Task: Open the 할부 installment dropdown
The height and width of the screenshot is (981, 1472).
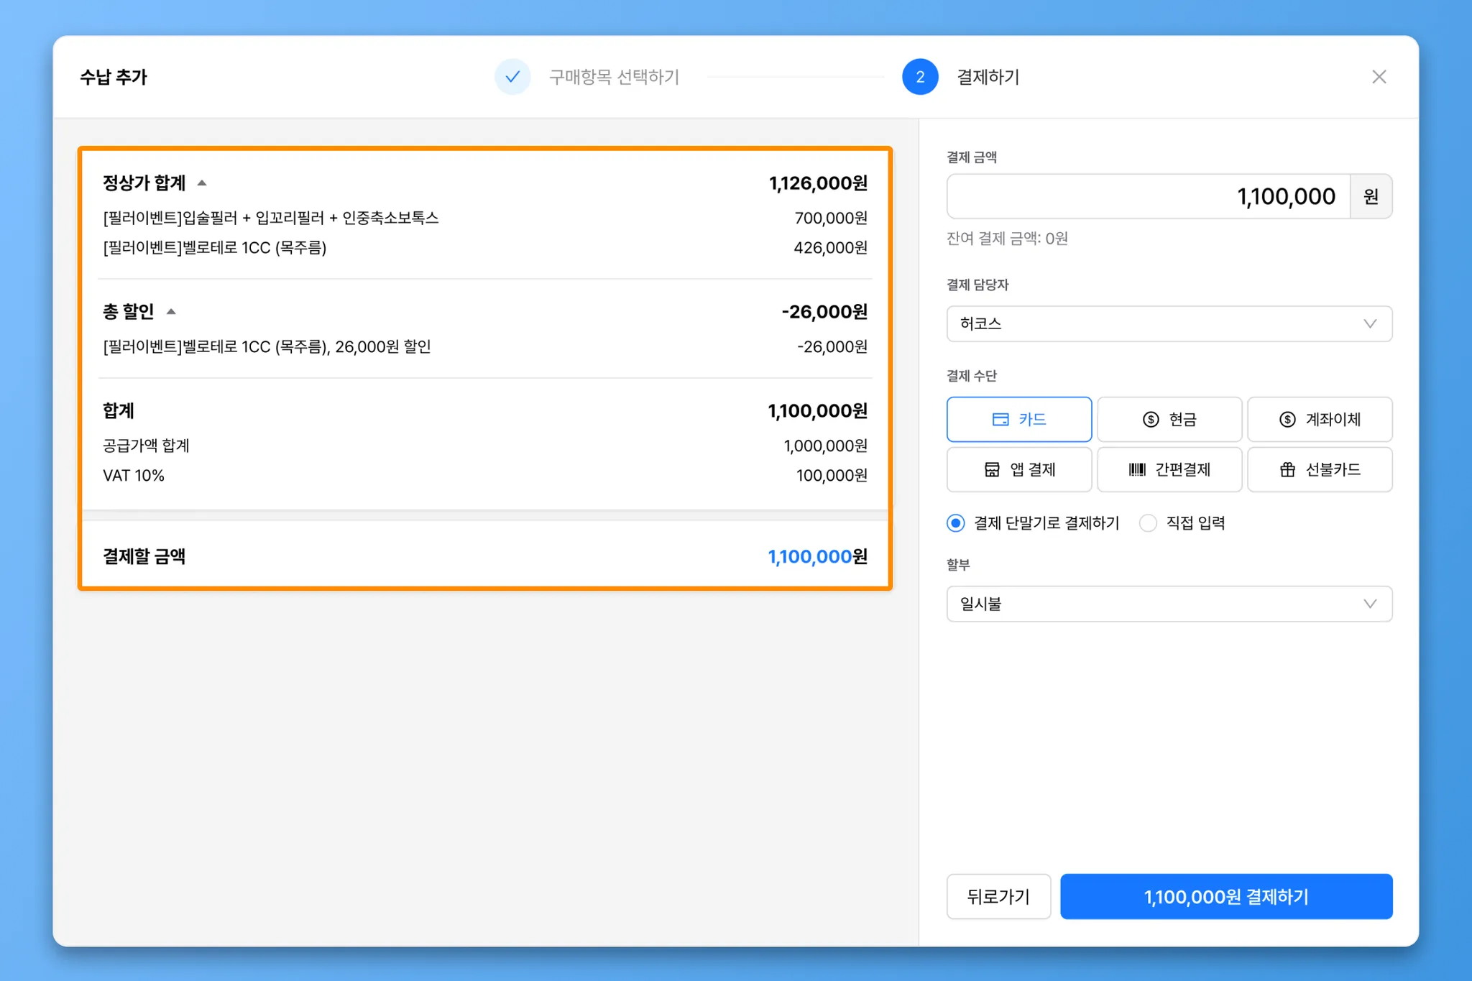Action: point(1169,604)
